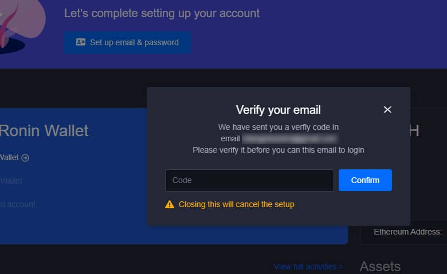This screenshot has width=447, height=274.
Task: Close the Verify your email dialog
Action: point(387,110)
